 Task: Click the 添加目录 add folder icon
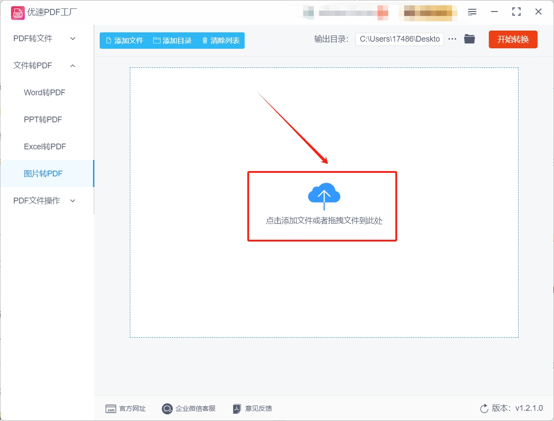(x=156, y=40)
